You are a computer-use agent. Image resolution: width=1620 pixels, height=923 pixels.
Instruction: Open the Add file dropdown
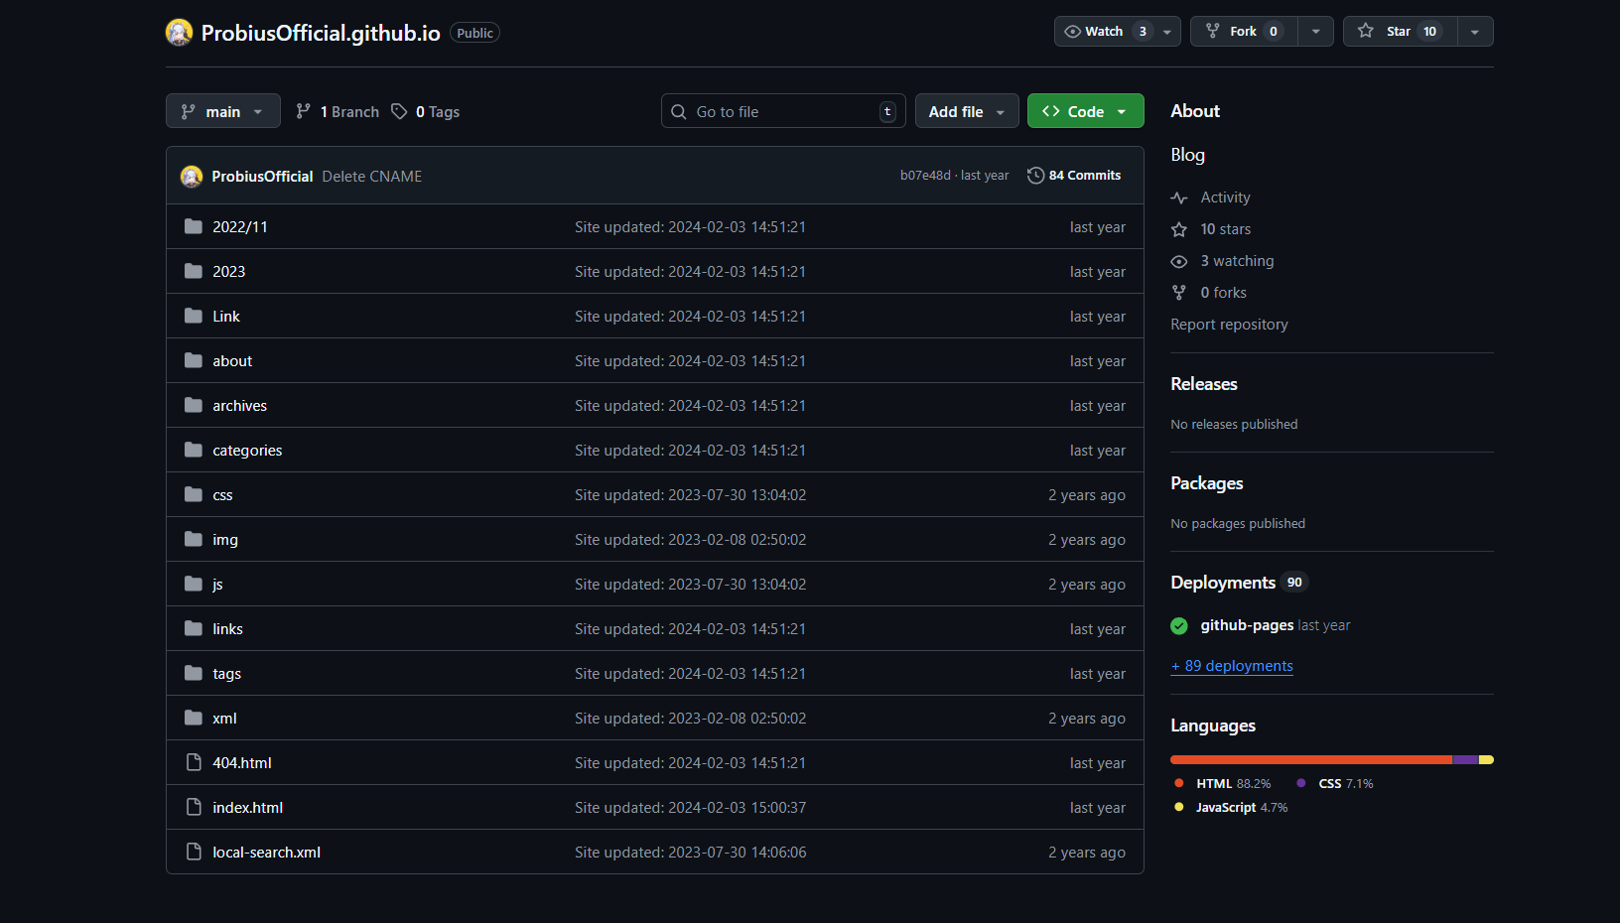point(967,111)
